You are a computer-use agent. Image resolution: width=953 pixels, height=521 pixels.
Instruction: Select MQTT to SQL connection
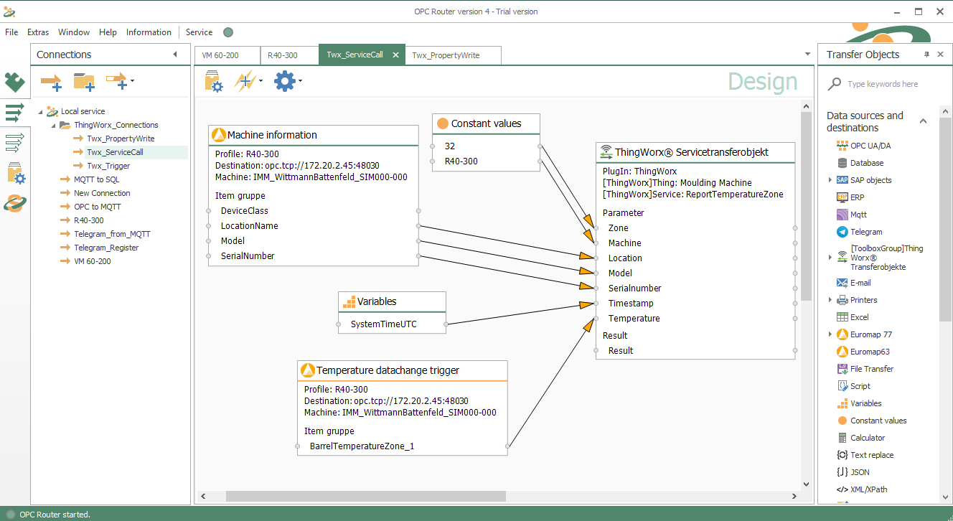point(96,179)
